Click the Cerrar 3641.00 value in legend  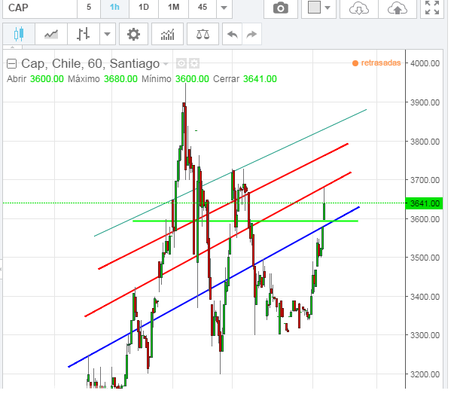[260, 79]
